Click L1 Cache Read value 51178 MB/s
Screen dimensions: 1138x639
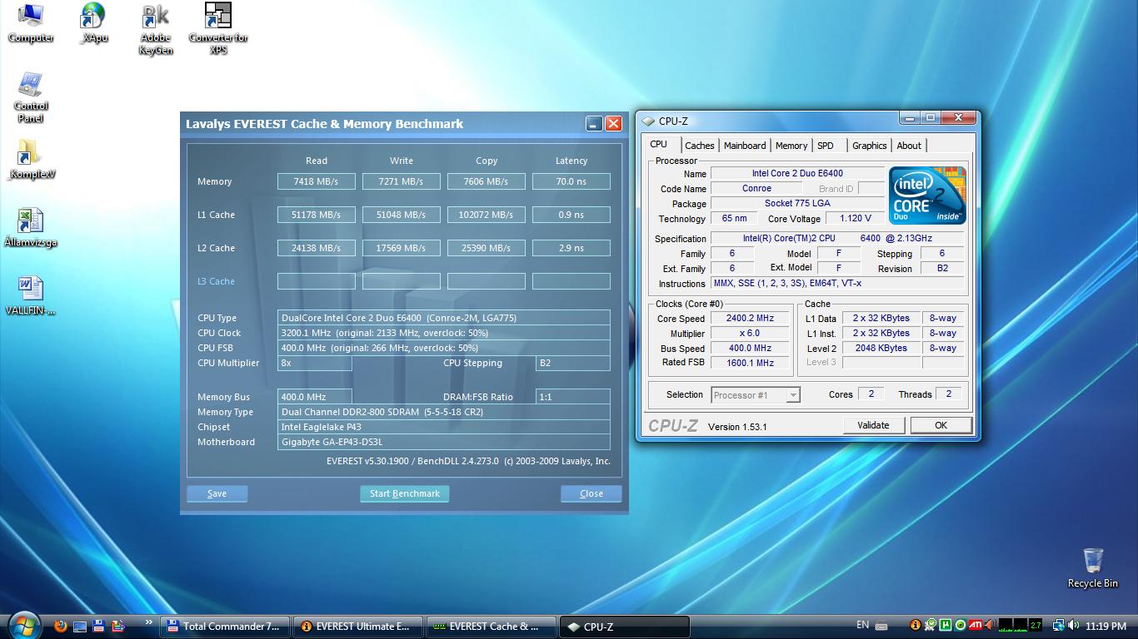[x=317, y=215]
